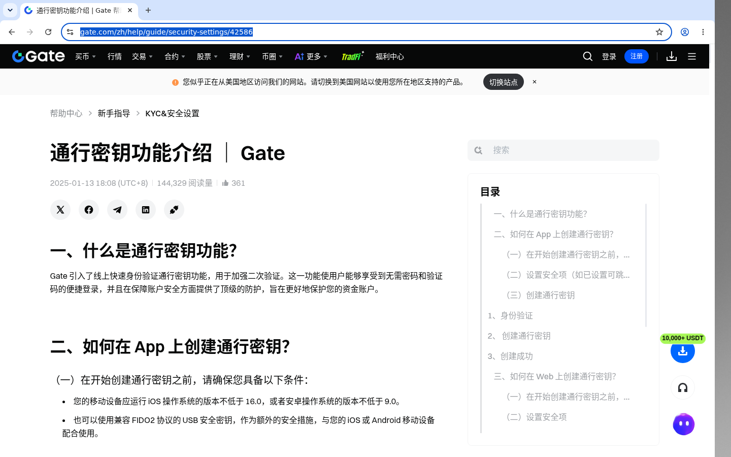Click the help search input field

tap(563, 150)
